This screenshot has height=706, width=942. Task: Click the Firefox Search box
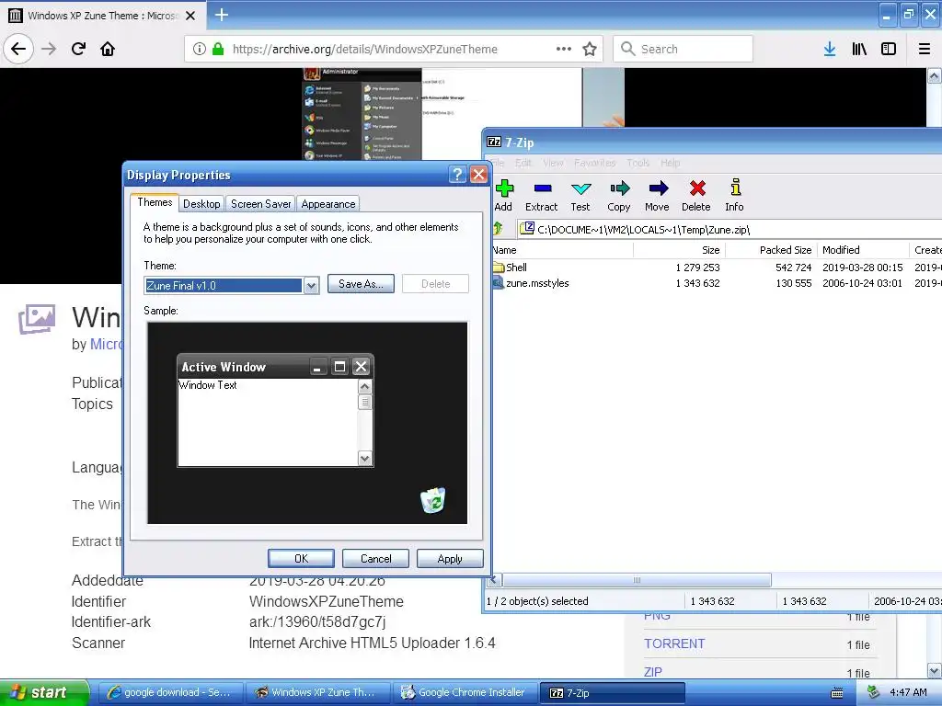point(684,49)
